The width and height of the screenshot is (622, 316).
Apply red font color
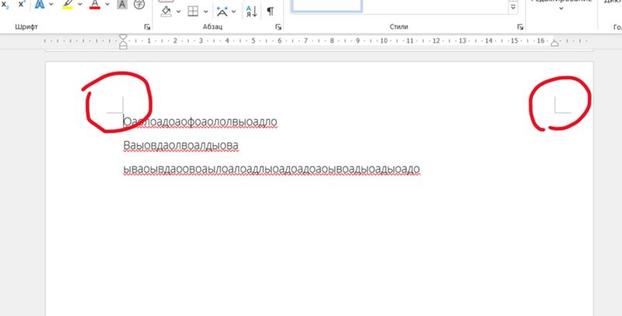(95, 5)
